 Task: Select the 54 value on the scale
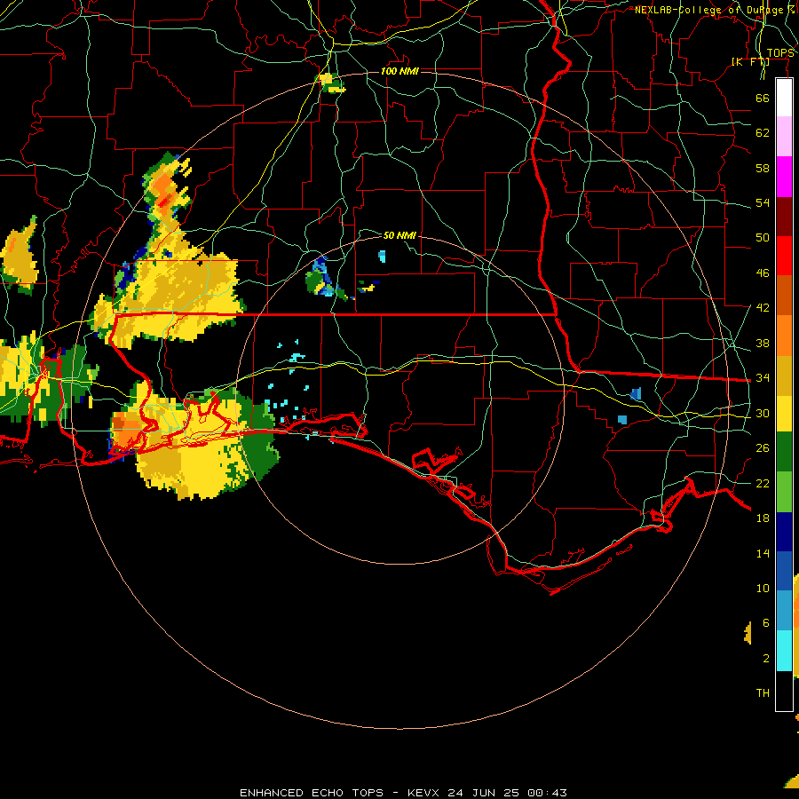tap(763, 202)
